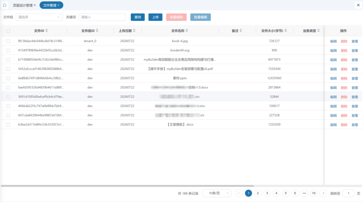The width and height of the screenshot is (363, 202).
Task: Go to last page 19
Action: point(314,193)
